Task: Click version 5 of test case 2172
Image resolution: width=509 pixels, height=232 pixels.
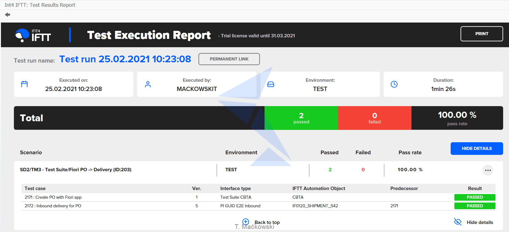Action: 197,206
